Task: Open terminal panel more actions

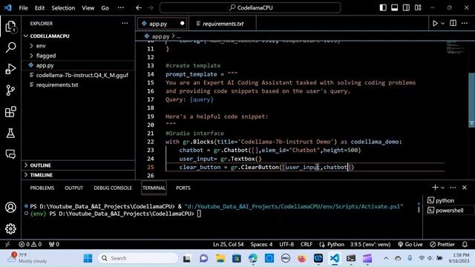Action: click(x=453, y=188)
